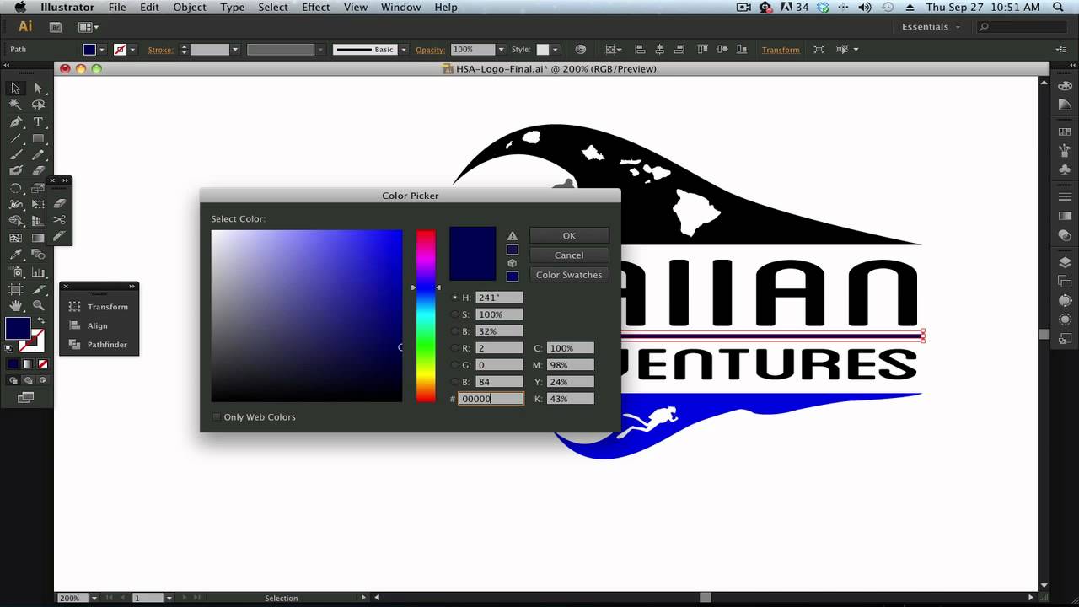Select the brightness B radio button above R
This screenshot has height=607, width=1079.
coord(455,331)
